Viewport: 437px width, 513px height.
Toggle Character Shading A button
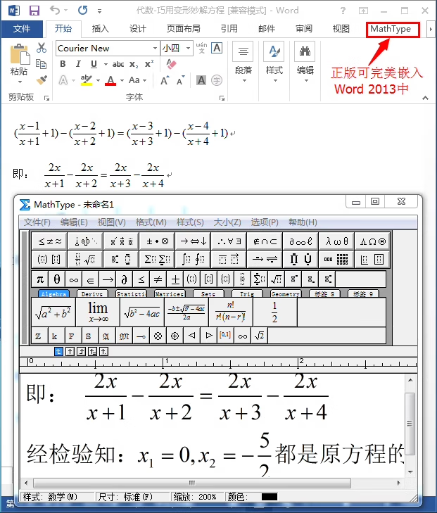click(201, 80)
